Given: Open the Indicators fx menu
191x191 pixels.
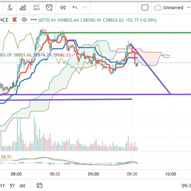Looking at the screenshot, I should tap(10, 7).
